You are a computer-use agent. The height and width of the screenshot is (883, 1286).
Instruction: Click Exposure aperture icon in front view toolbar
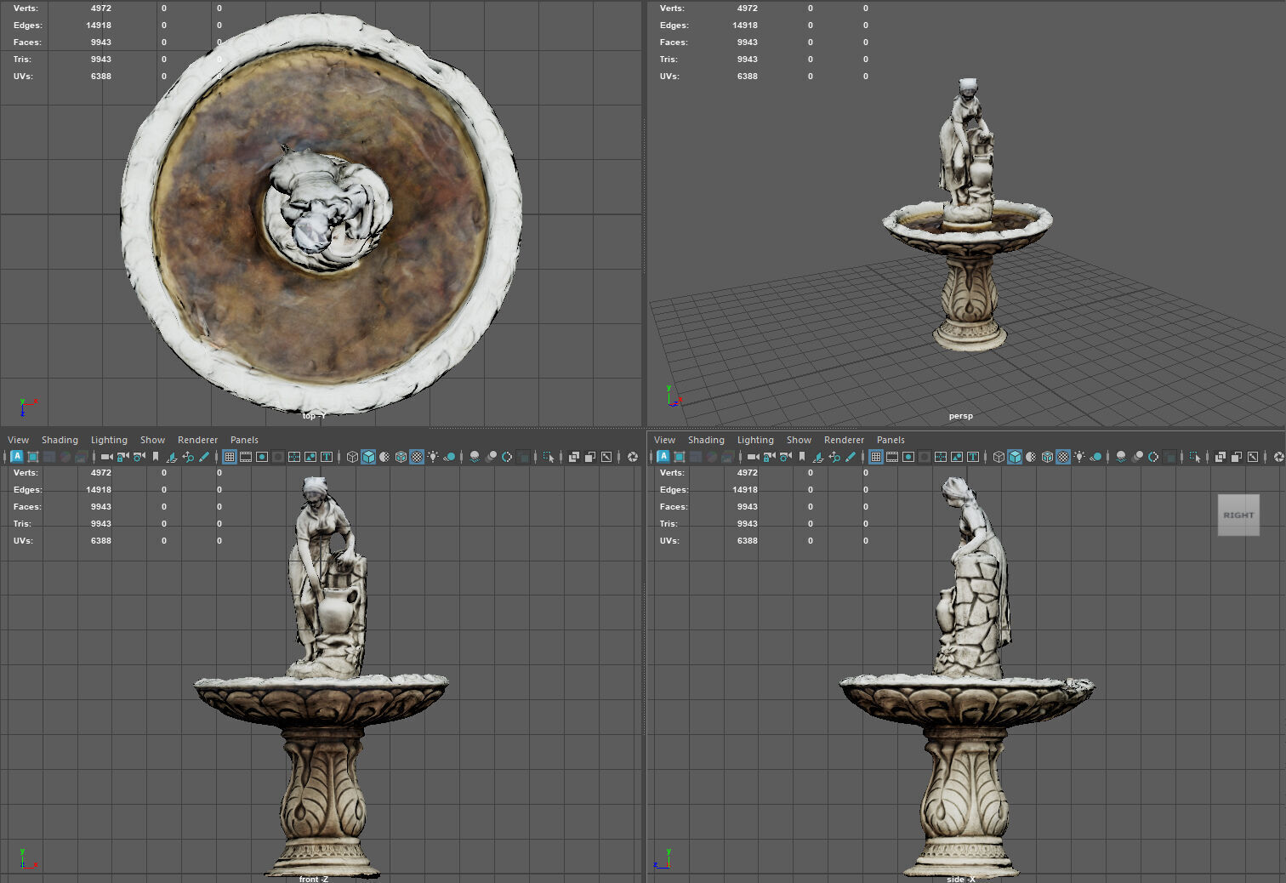[632, 457]
